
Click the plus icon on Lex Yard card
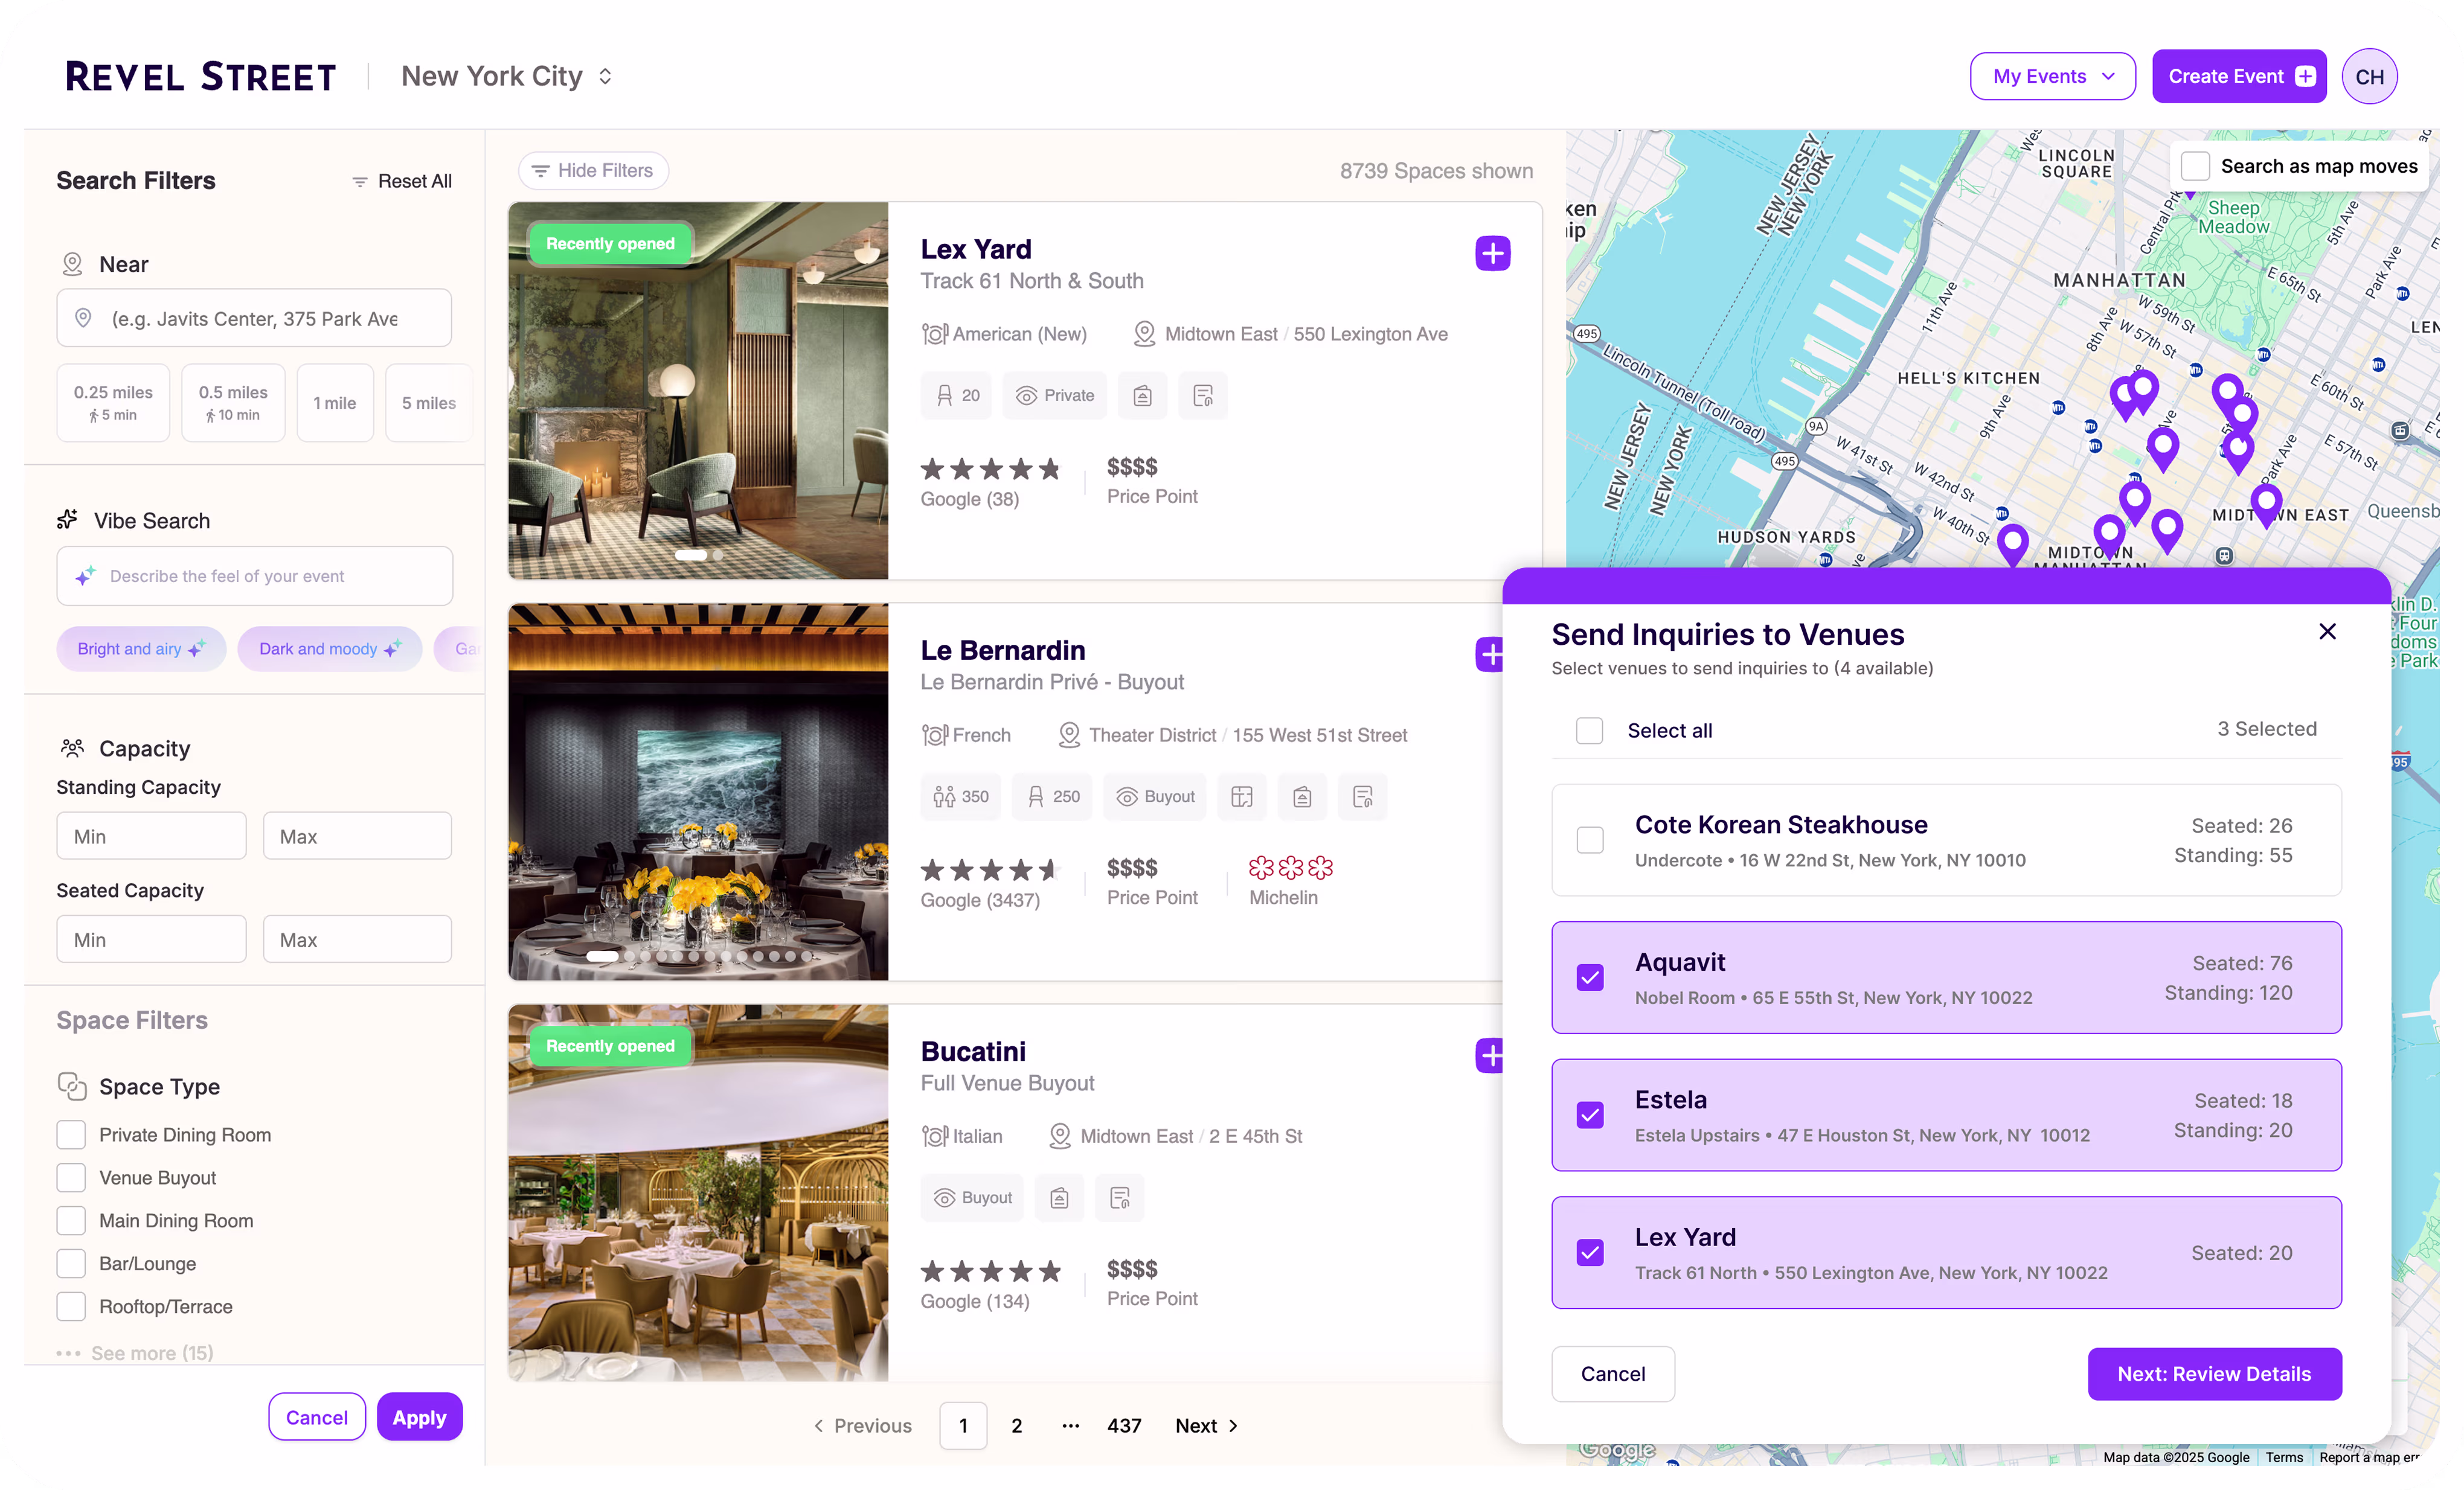coord(1492,253)
